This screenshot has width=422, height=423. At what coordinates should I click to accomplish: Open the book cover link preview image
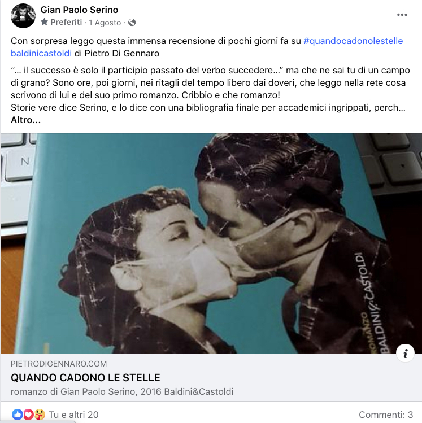(x=211, y=243)
